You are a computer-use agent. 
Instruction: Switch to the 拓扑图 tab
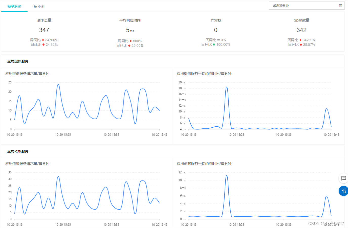pos(39,7)
